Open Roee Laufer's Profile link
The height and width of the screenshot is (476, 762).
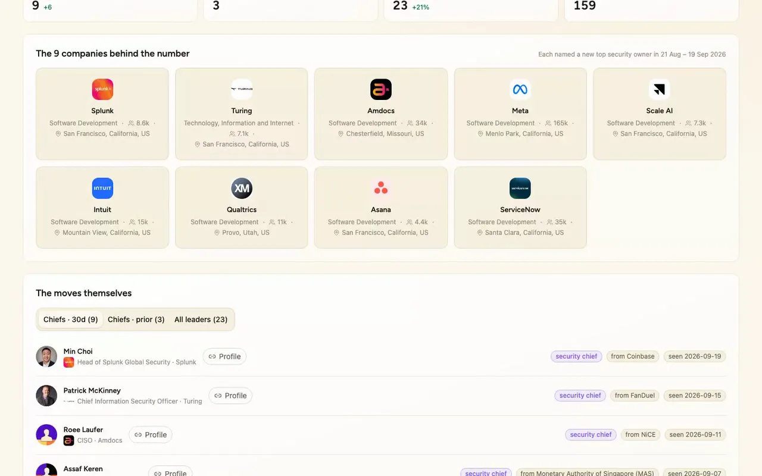coord(151,435)
